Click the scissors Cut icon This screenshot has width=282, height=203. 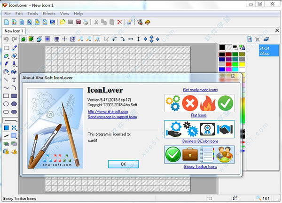96,22
